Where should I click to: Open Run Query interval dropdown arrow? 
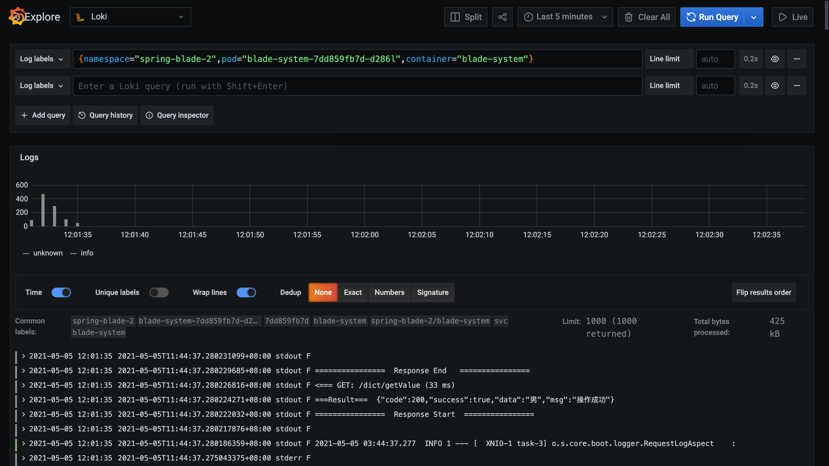(x=754, y=17)
